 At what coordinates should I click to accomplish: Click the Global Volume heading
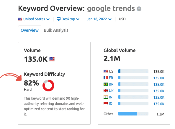(120, 50)
